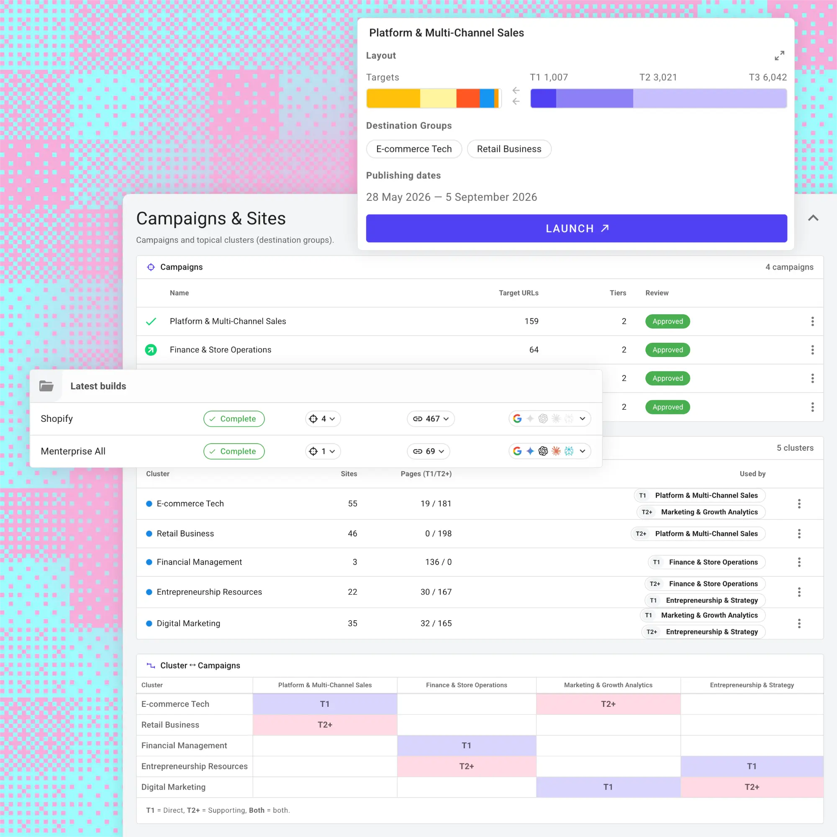The image size is (837, 837).
Task: Click the green checkmark for Platform & Multi-Channel Sales
Action: click(151, 321)
